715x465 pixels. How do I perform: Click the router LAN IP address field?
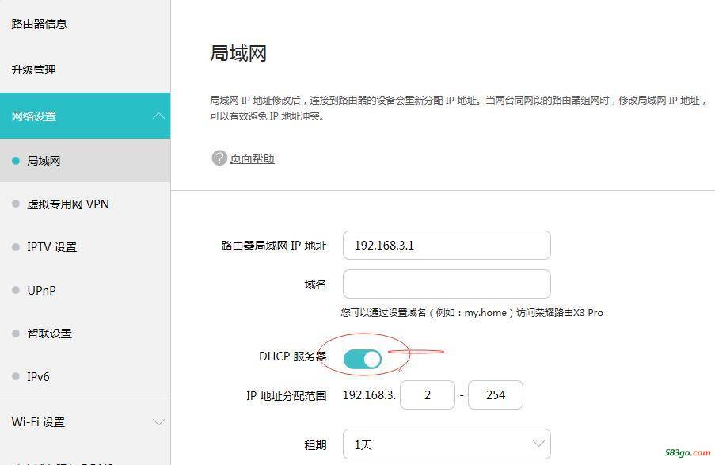pyautogui.click(x=447, y=245)
